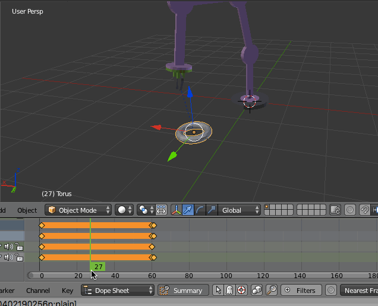This screenshot has height=306, width=378.
Task: Select third channel keyframe at frame 60
Action: 152,247
